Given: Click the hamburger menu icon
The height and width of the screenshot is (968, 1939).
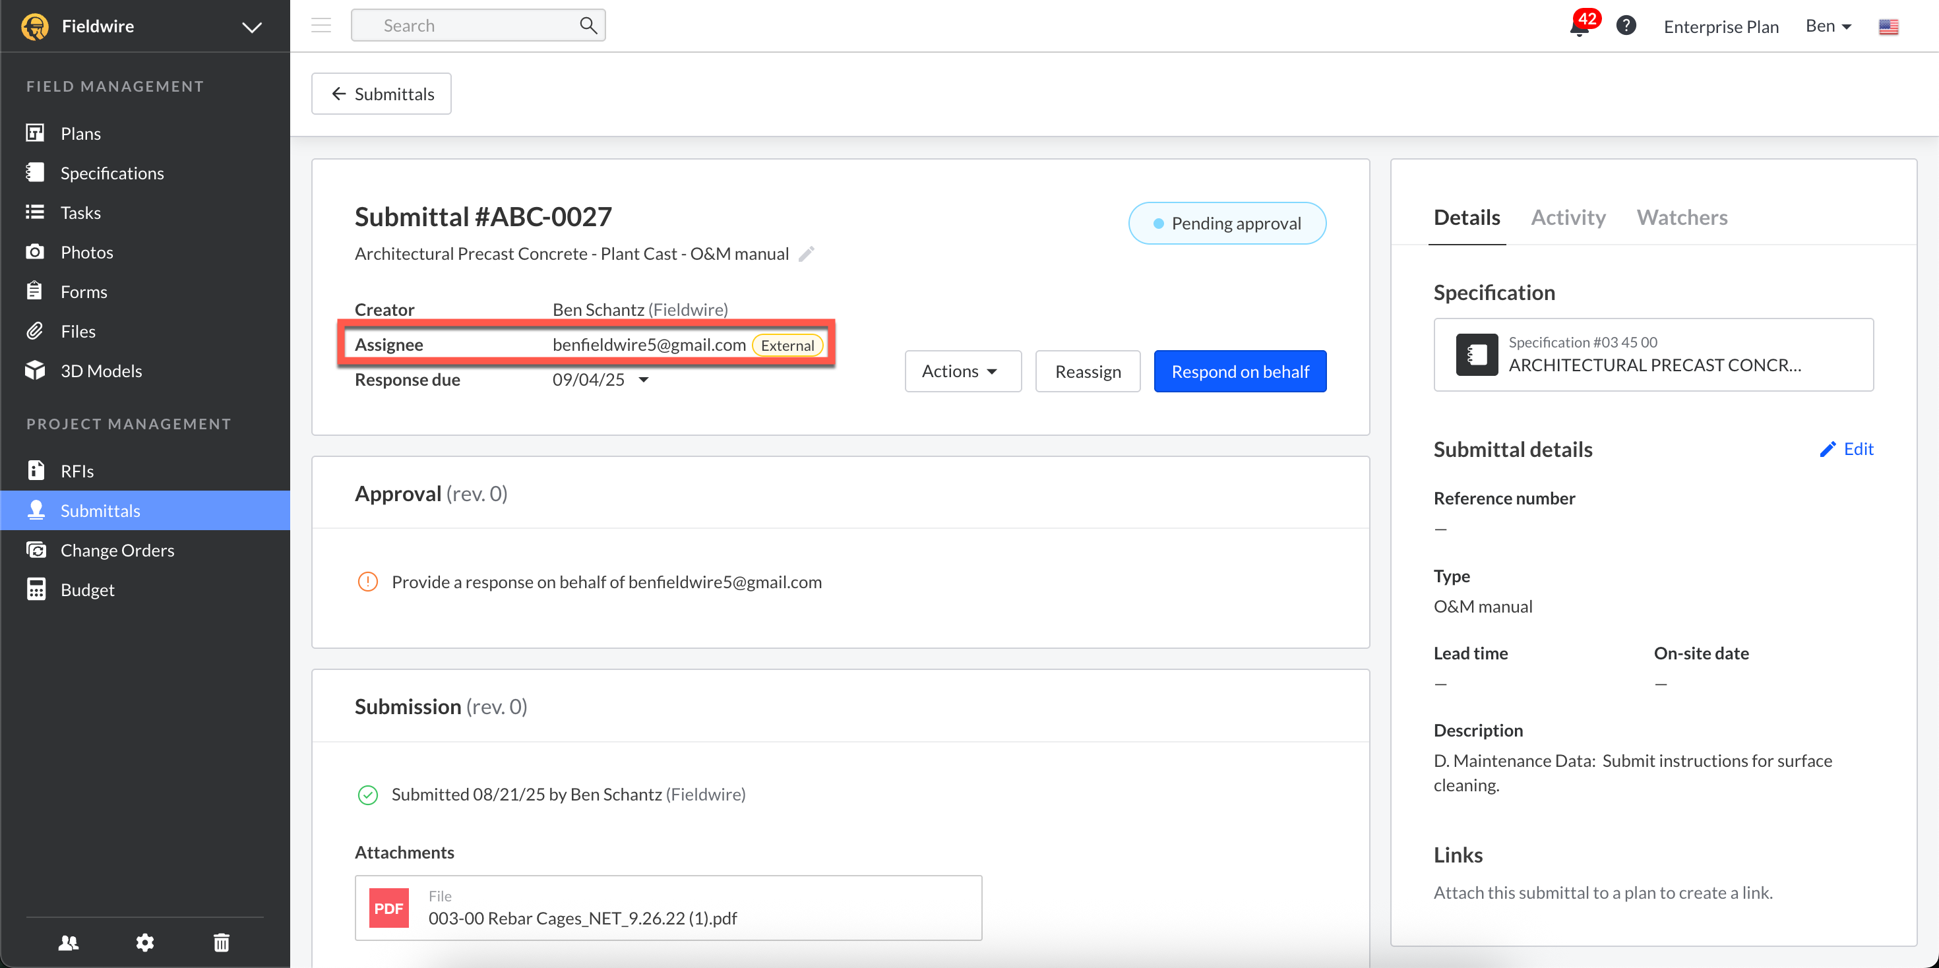Looking at the screenshot, I should coord(321,26).
